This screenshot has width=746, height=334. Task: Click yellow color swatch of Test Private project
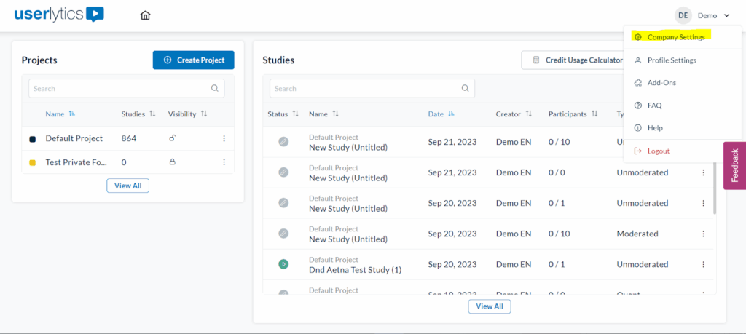click(x=32, y=162)
